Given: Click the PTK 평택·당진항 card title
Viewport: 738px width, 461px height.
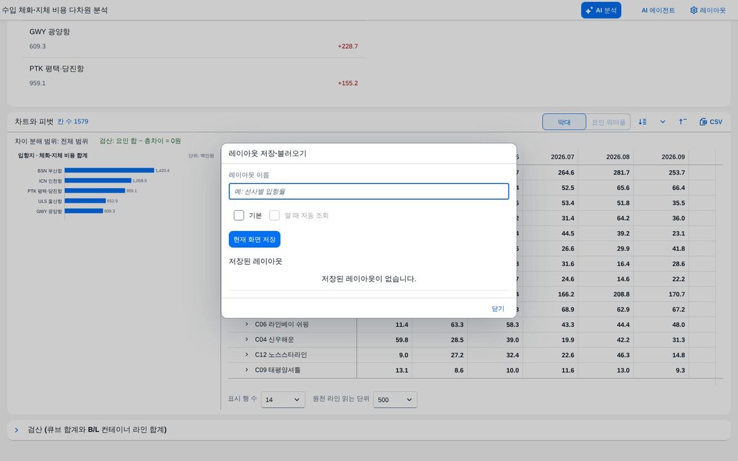Looking at the screenshot, I should (x=57, y=68).
